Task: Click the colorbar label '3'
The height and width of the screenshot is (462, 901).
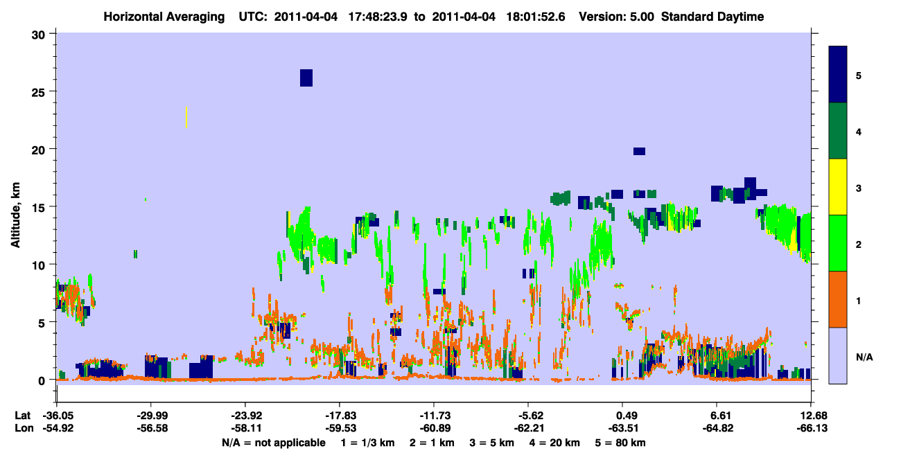Action: point(859,188)
